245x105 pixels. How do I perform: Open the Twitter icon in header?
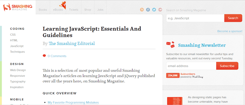[154, 10]
